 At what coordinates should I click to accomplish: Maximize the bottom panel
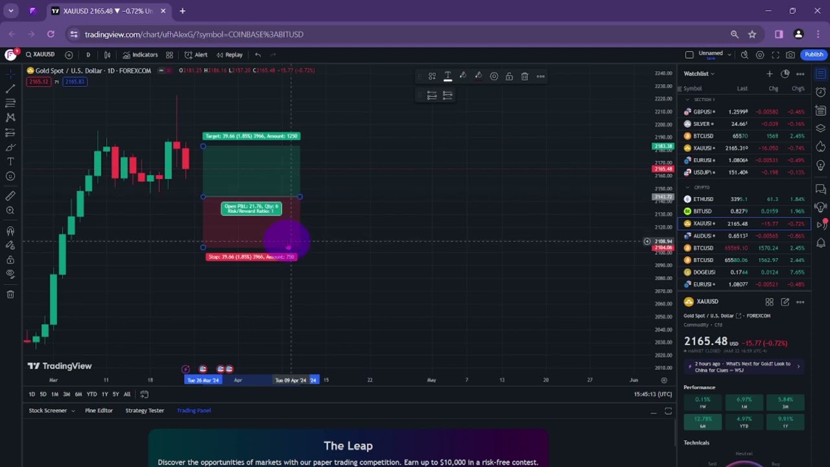click(669, 411)
